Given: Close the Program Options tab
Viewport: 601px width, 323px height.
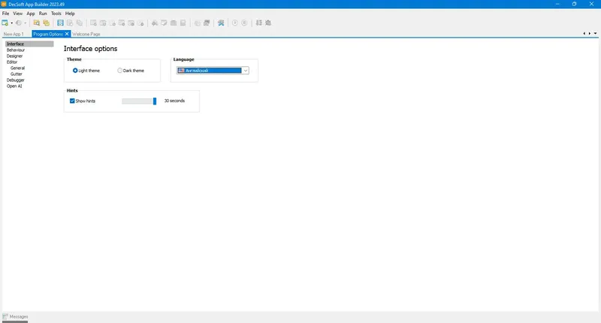Looking at the screenshot, I should point(67,34).
